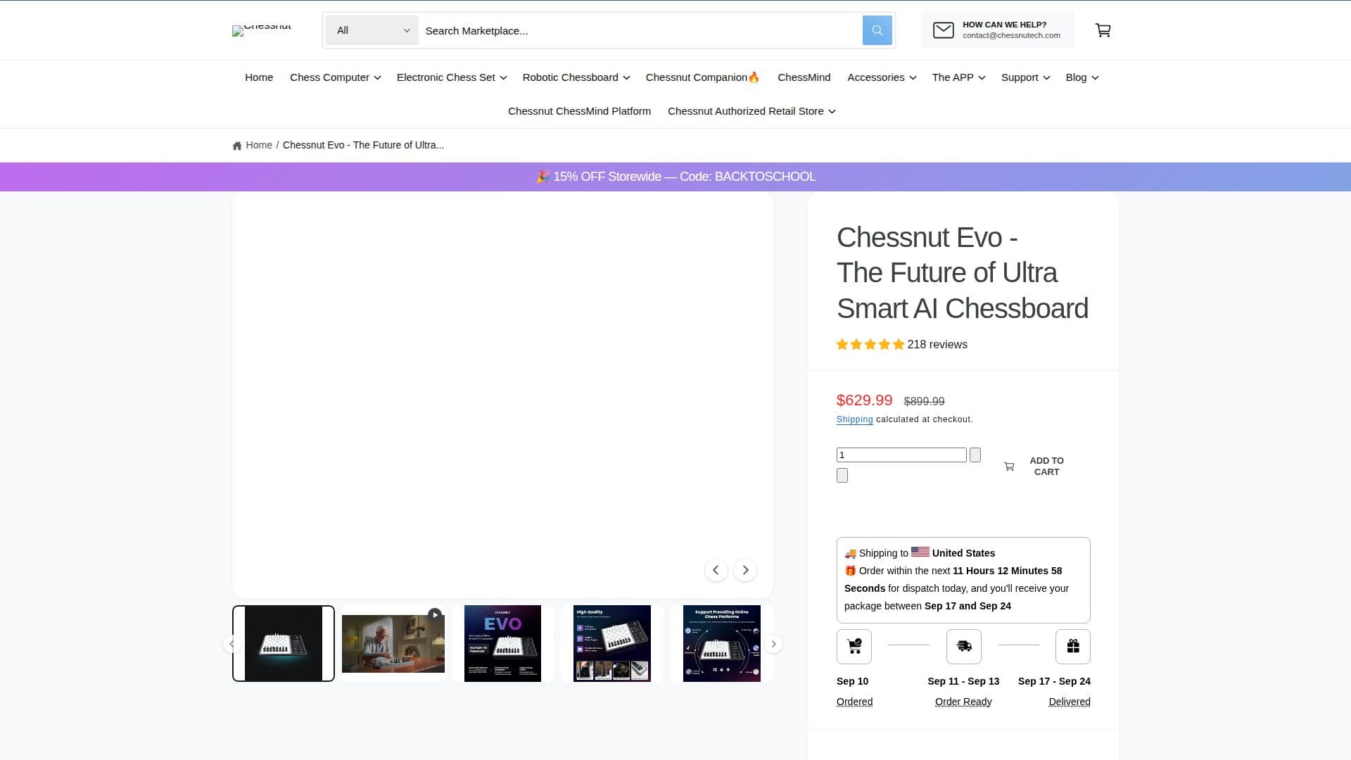
Task: Click the product title Chessnut Evo heading
Action: pos(963,273)
